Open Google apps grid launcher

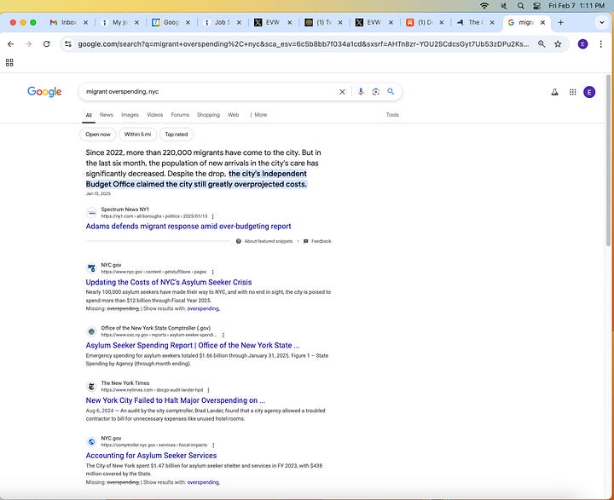572,92
